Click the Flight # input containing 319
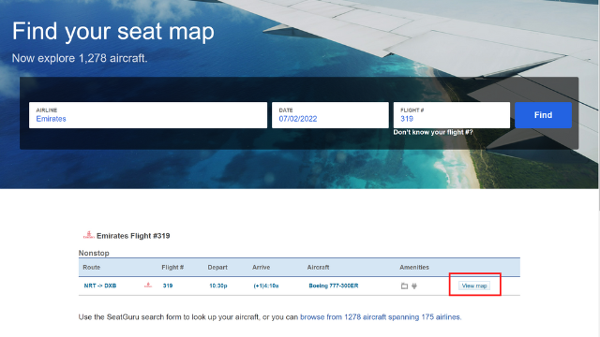 click(452, 115)
